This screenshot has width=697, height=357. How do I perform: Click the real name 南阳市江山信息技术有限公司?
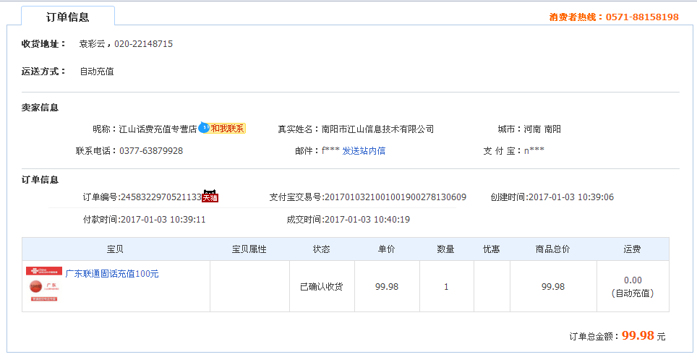[x=377, y=129]
